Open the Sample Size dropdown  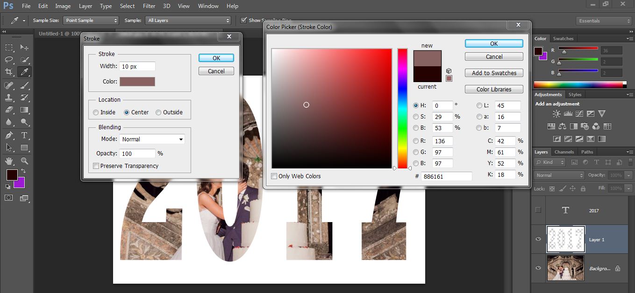coord(91,20)
